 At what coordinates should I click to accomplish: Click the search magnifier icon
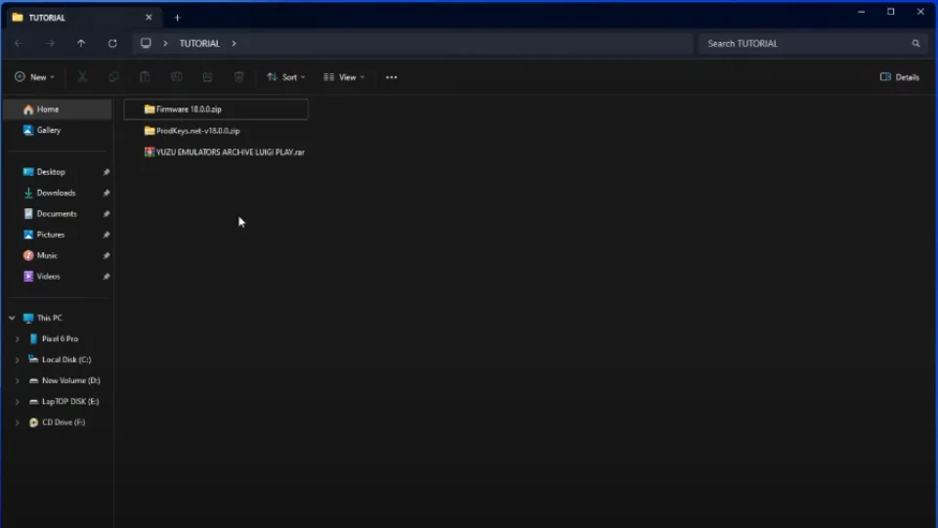coord(916,43)
